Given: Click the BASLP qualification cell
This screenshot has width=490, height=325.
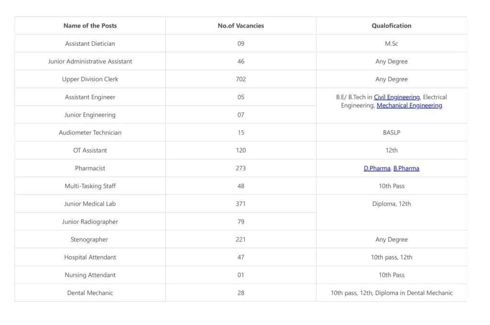Looking at the screenshot, I should click(391, 133).
